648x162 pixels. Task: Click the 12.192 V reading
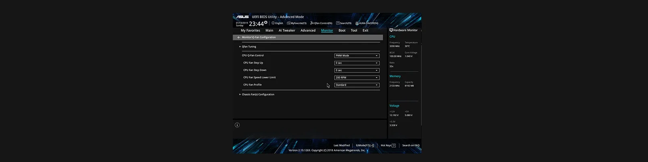(x=394, y=115)
